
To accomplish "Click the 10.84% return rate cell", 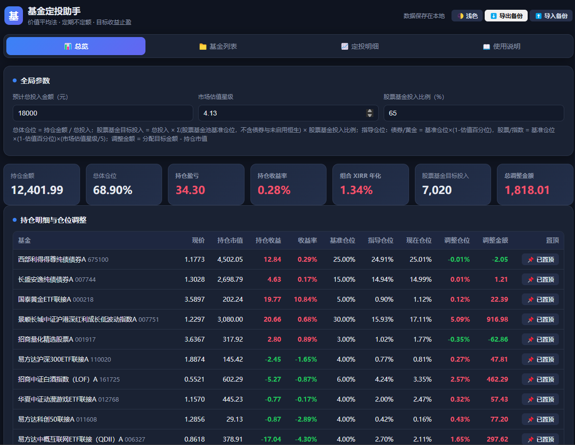I will click(x=306, y=299).
